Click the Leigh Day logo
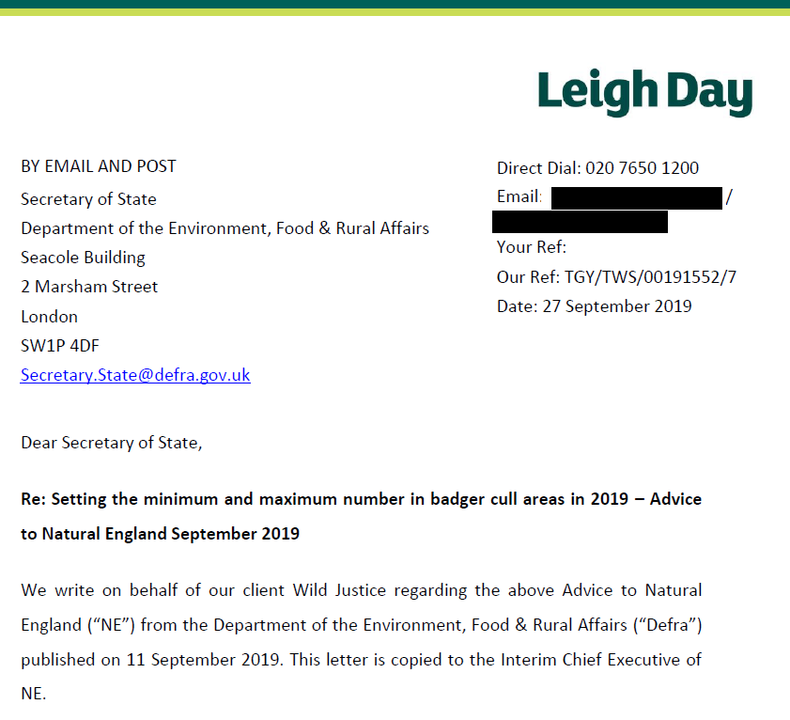Screen dimensions: 790x720 tap(644, 92)
